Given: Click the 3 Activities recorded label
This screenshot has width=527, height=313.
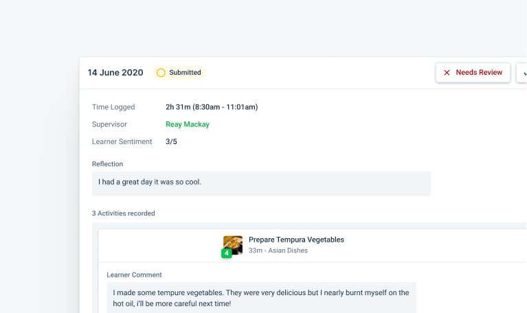Looking at the screenshot, I should (124, 213).
